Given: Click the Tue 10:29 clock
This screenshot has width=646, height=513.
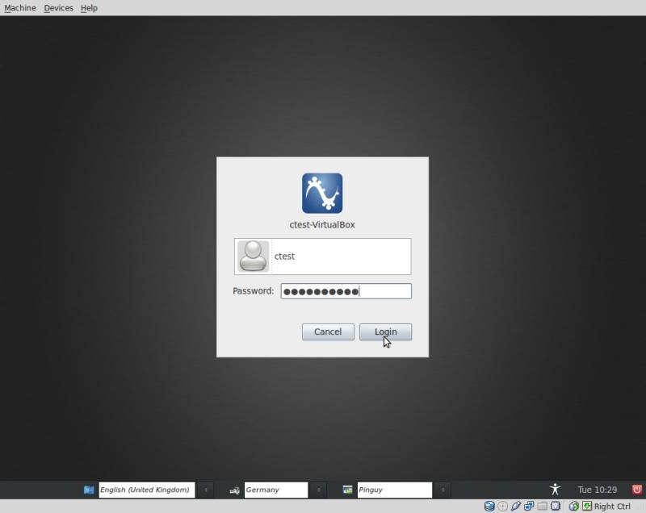Looking at the screenshot, I should pos(598,490).
